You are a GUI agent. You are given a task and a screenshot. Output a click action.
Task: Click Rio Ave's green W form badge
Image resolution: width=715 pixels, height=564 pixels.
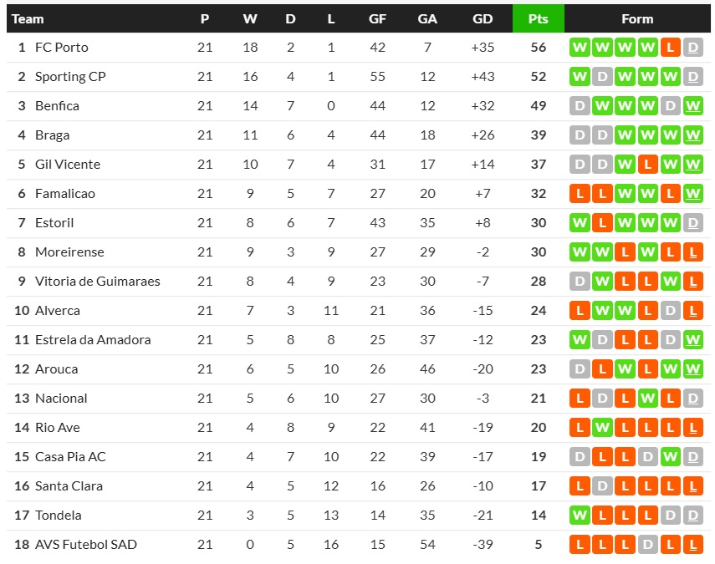coord(601,428)
